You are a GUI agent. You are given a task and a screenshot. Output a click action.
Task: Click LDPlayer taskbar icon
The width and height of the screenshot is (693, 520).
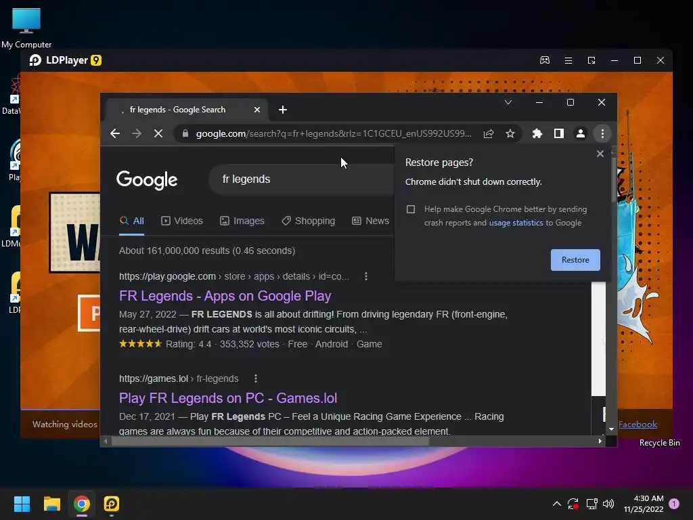112,504
